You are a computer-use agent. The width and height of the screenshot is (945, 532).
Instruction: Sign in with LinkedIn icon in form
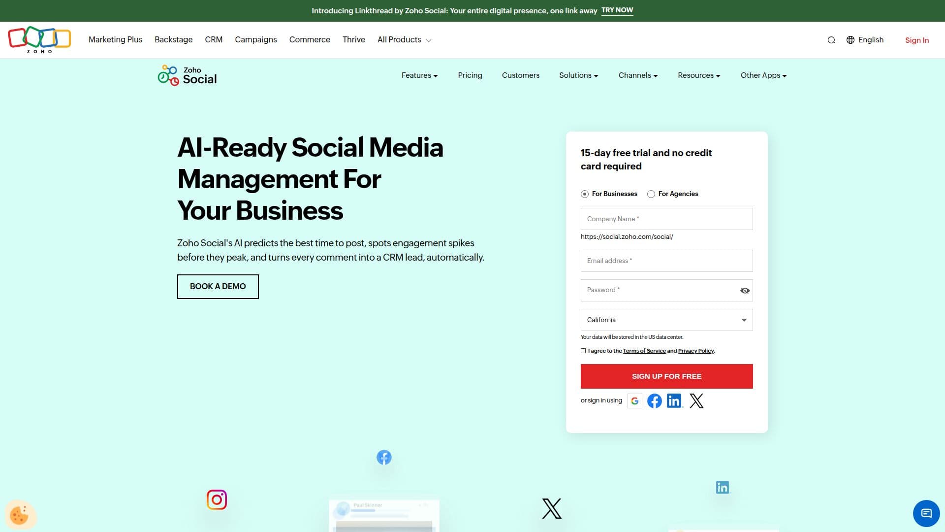pyautogui.click(x=674, y=401)
